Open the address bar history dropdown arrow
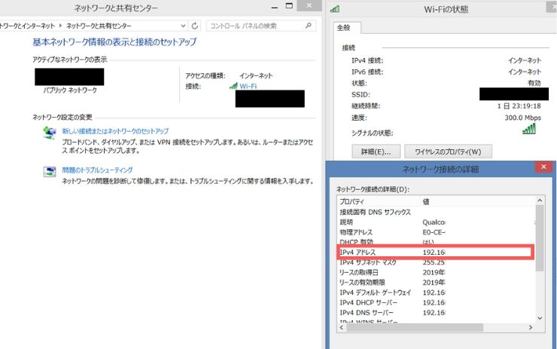 (183, 26)
